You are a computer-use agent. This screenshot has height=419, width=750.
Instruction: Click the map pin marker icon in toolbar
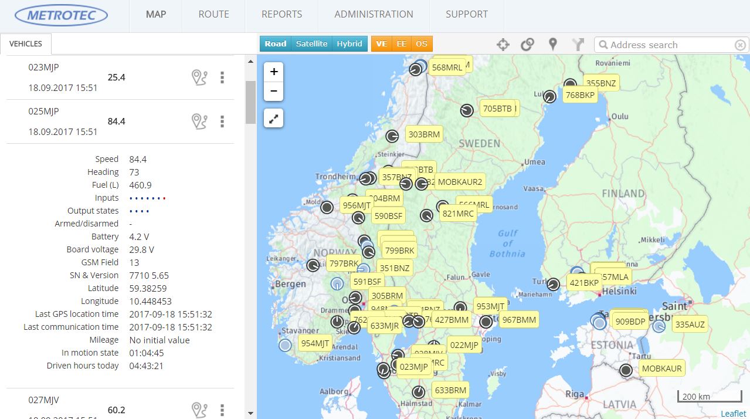click(x=552, y=45)
